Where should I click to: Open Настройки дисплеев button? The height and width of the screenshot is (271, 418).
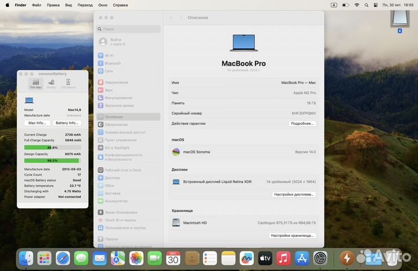pyautogui.click(x=294, y=194)
